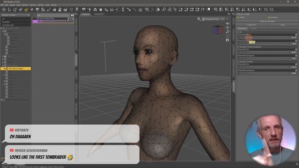Open the Genesis 8 Female selector dropdown
299x168 pixels.
tap(15, 15)
